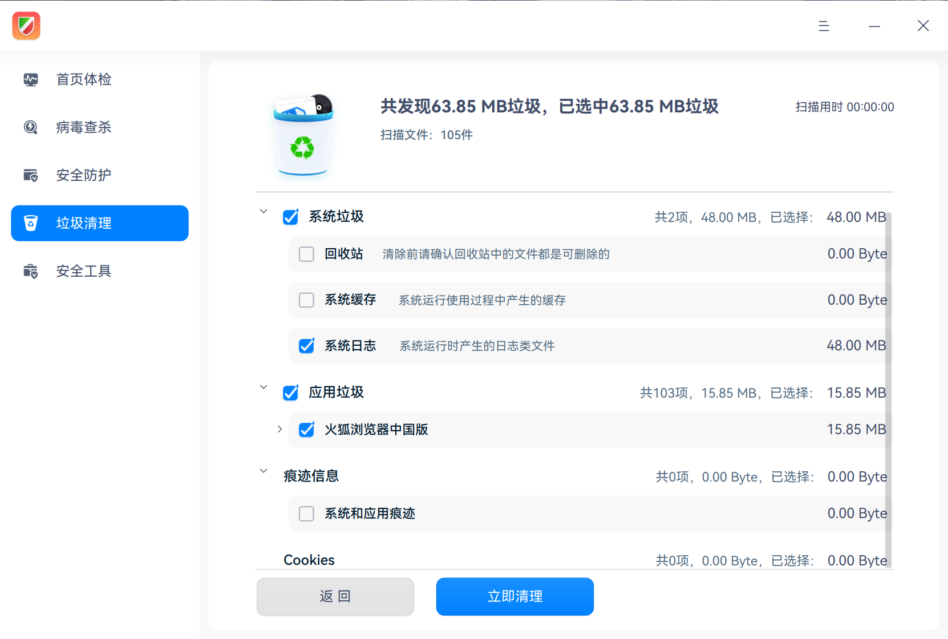Image resolution: width=948 pixels, height=639 pixels.
Task: Collapse the 应用垃圾 section
Action: [263, 386]
